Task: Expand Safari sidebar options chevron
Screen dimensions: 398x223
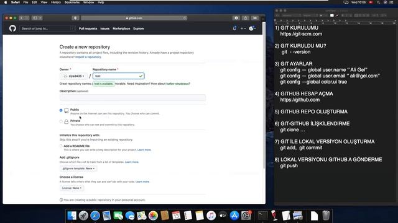Action: [40, 18]
